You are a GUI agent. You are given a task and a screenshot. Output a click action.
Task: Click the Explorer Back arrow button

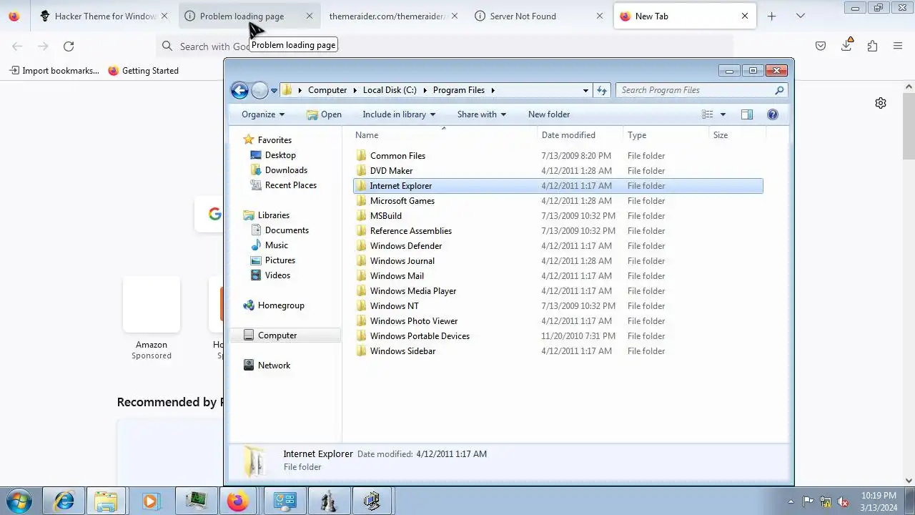pyautogui.click(x=239, y=90)
